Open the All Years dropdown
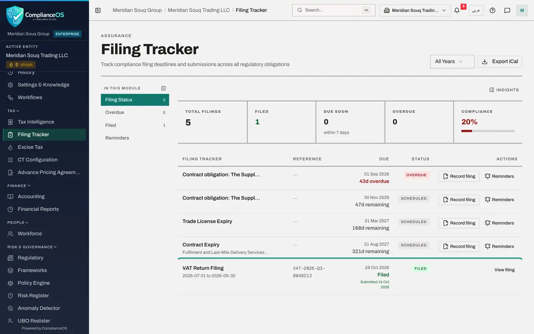 pyautogui.click(x=452, y=61)
